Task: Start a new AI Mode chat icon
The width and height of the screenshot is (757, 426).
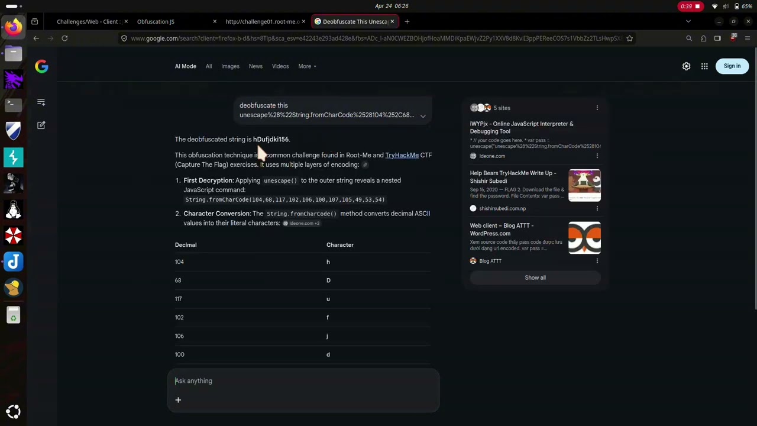Action: tap(41, 125)
